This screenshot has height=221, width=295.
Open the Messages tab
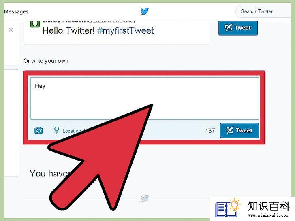click(16, 12)
